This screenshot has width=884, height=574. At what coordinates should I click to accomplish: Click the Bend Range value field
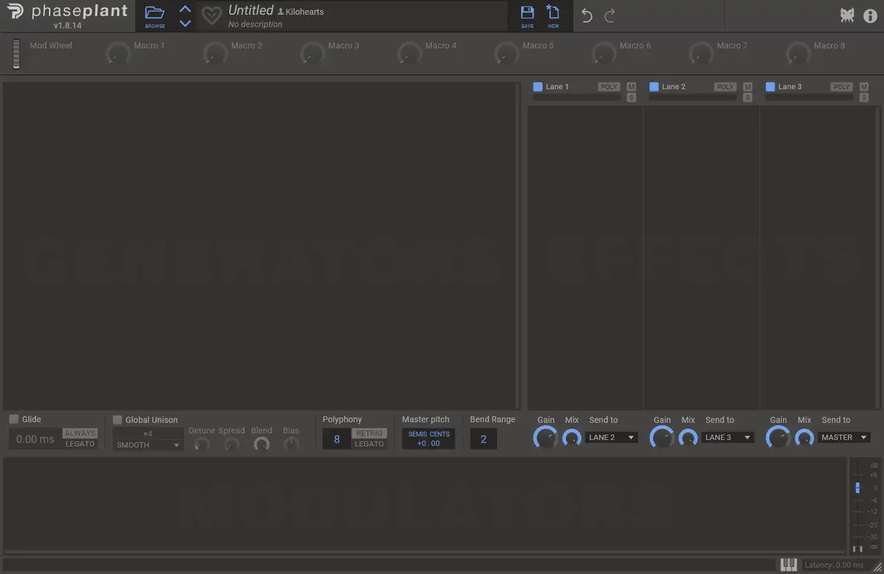[483, 439]
